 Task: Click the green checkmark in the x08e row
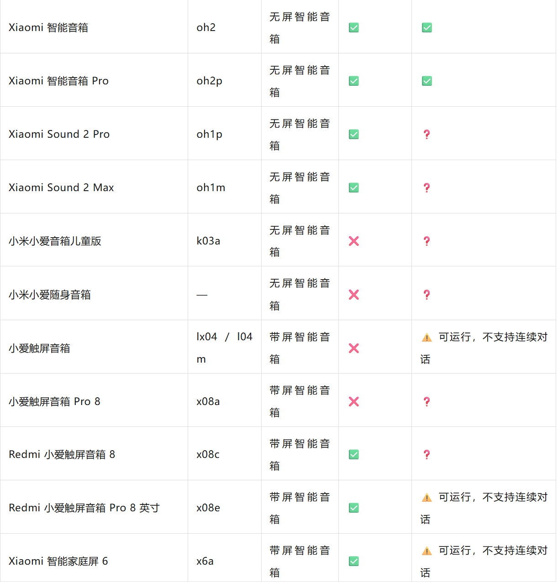354,508
